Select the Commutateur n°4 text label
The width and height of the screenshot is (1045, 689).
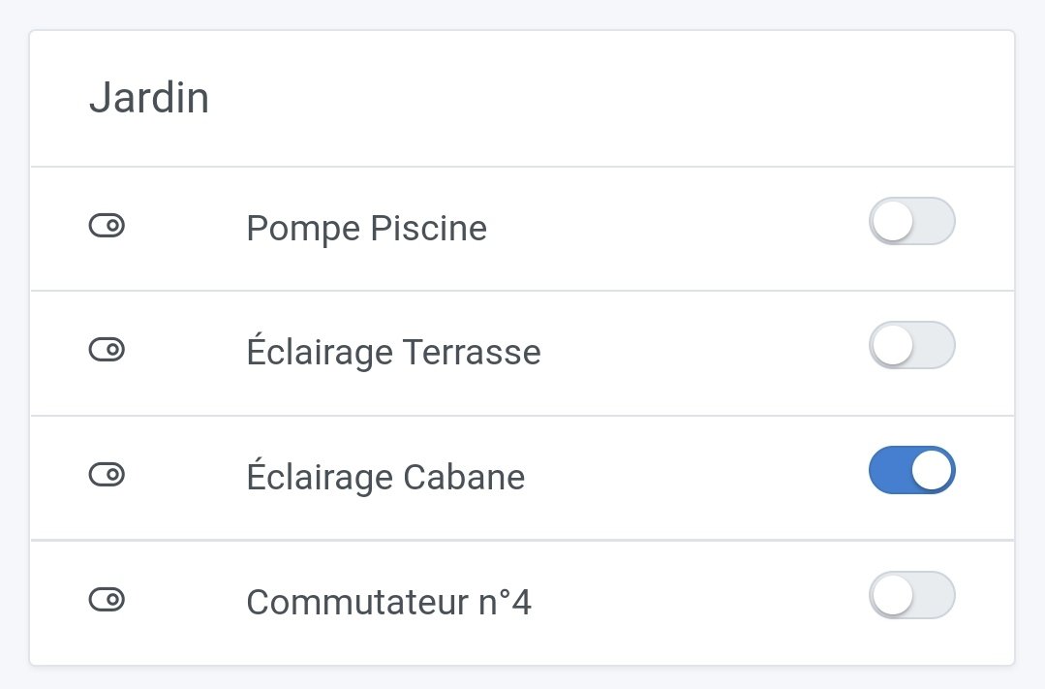tap(388, 602)
